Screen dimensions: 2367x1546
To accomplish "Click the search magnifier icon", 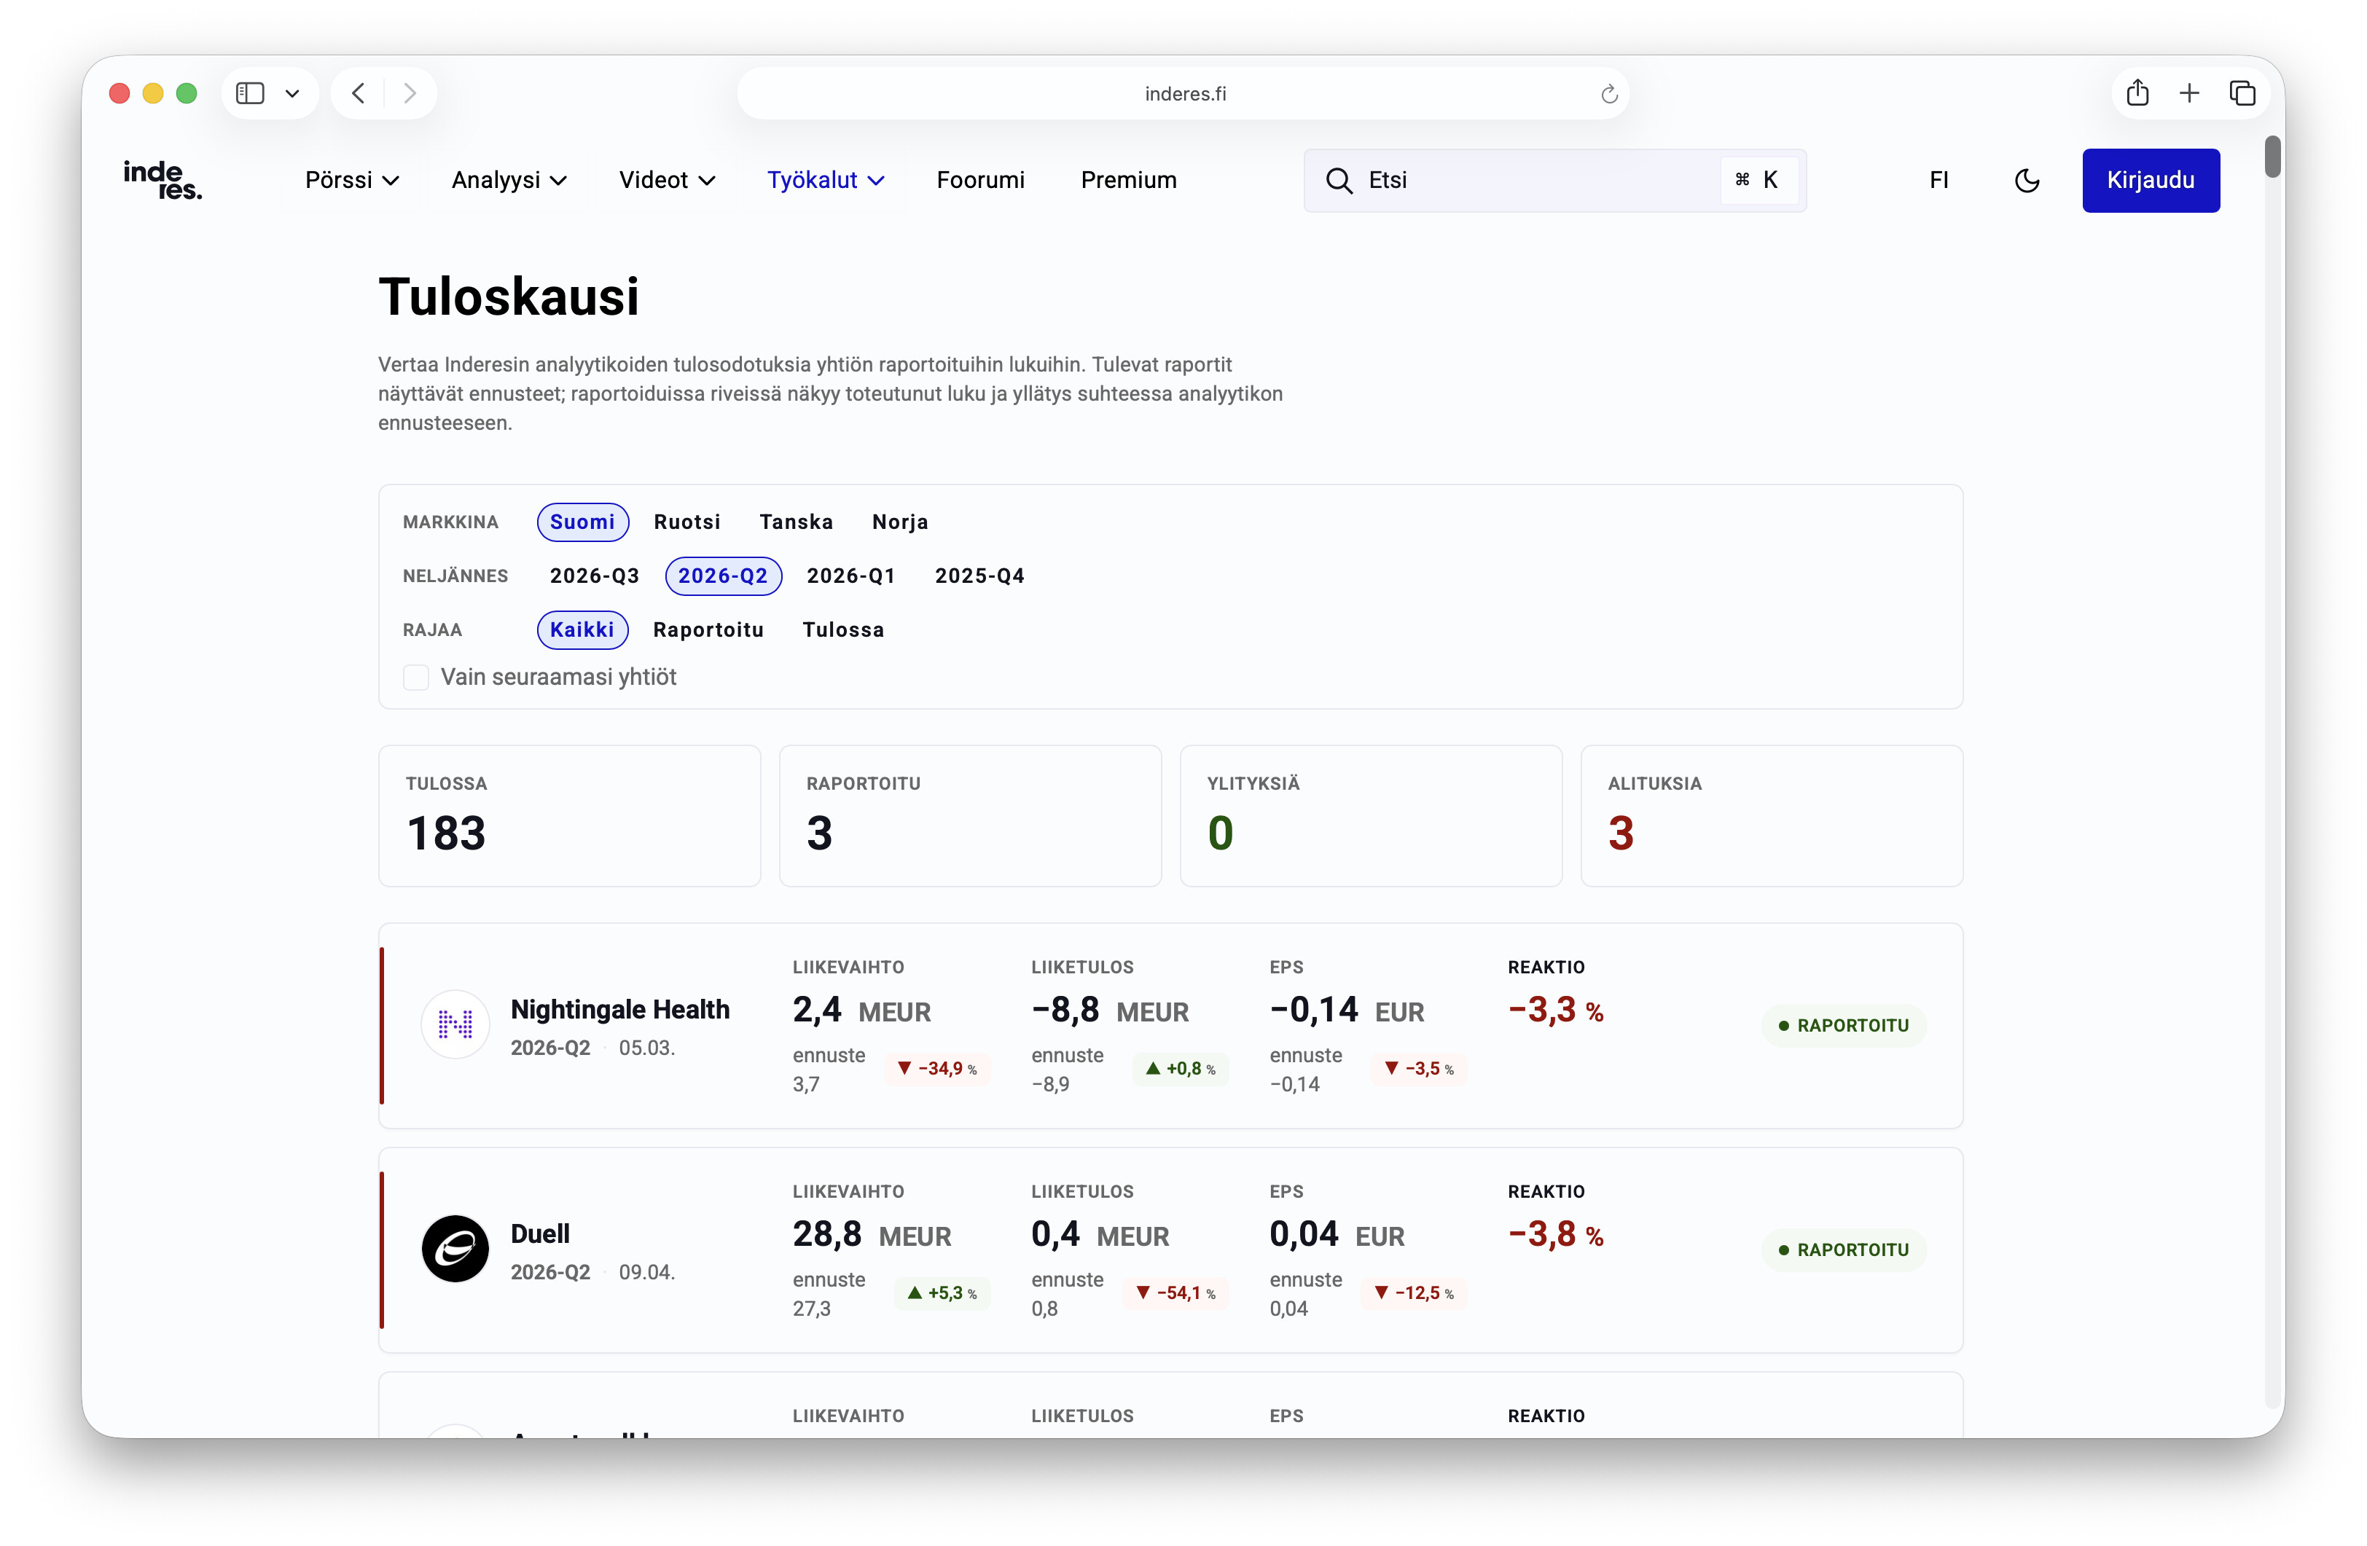I will click(1339, 180).
